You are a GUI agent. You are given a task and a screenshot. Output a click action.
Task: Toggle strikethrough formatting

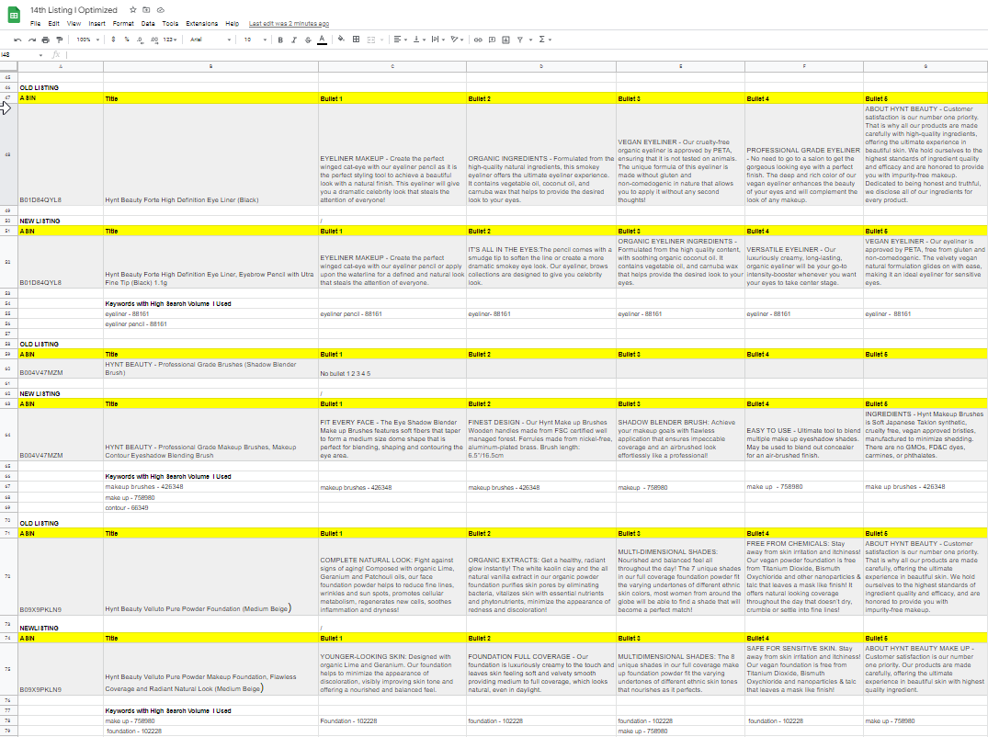click(x=308, y=40)
